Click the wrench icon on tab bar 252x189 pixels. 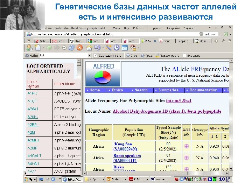(x=223, y=41)
